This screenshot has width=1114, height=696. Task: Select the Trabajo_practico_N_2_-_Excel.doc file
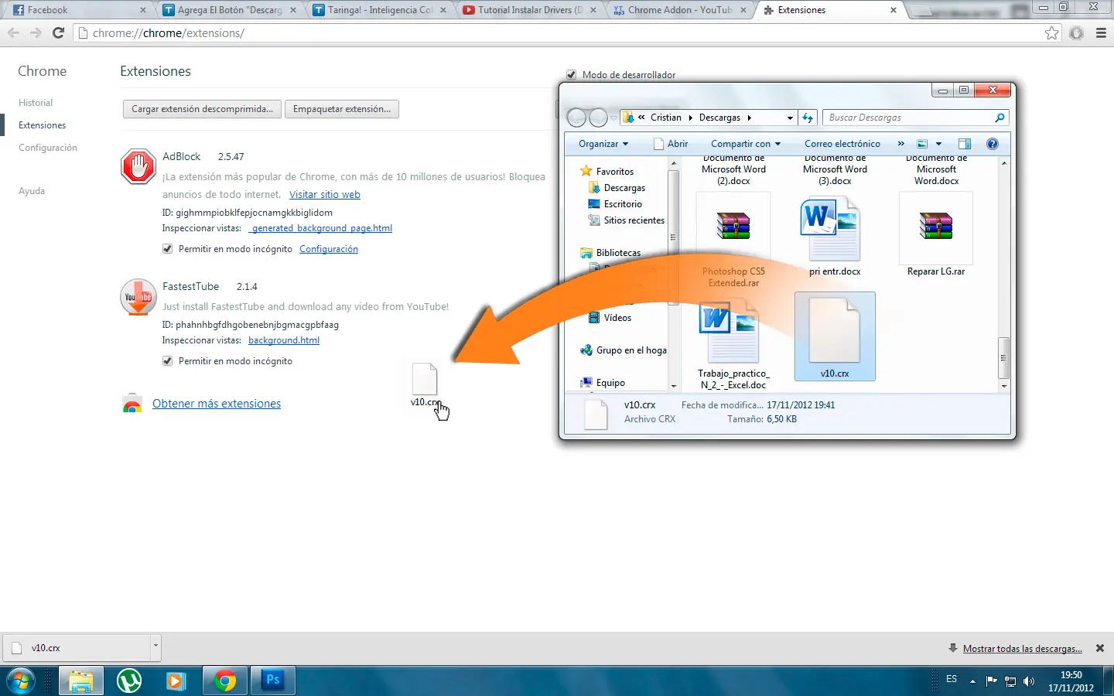[x=733, y=344]
